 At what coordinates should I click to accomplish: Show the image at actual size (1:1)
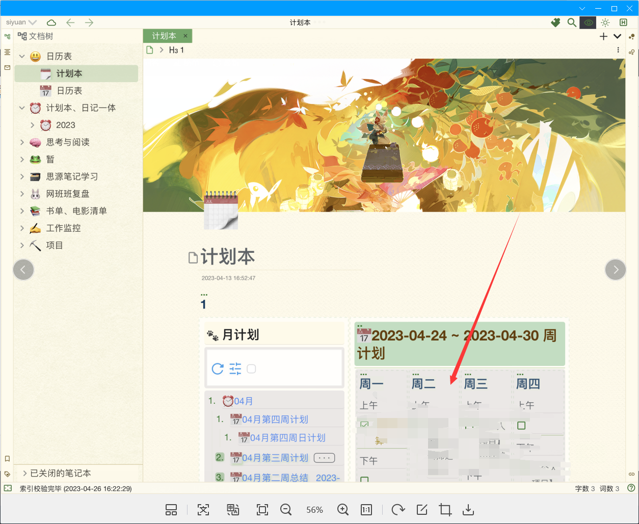coord(366,510)
